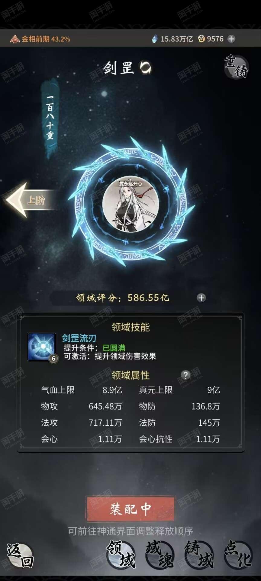This screenshot has width=261, height=581.
Task: Switch to the 域魂 tab
Action: click(160, 554)
